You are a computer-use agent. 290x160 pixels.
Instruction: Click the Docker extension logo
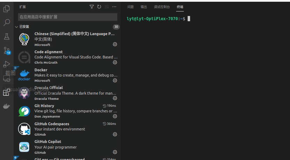pyautogui.click(x=24, y=75)
